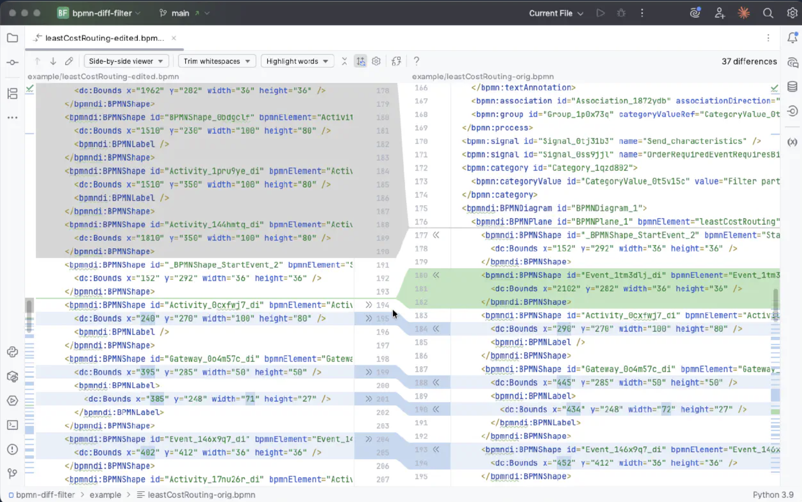802x502 pixels.
Task: Open the Terminal tool window
Action: pyautogui.click(x=12, y=425)
